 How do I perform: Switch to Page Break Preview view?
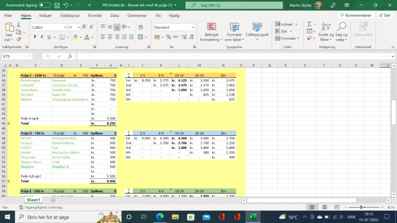coord(337,207)
